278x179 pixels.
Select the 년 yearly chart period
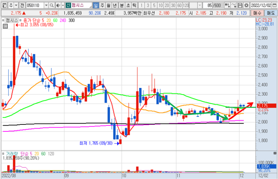click(115, 6)
